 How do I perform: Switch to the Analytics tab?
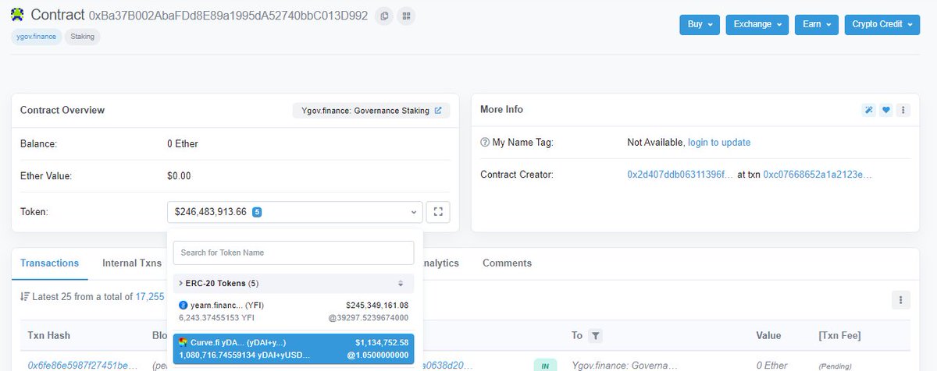(440, 263)
